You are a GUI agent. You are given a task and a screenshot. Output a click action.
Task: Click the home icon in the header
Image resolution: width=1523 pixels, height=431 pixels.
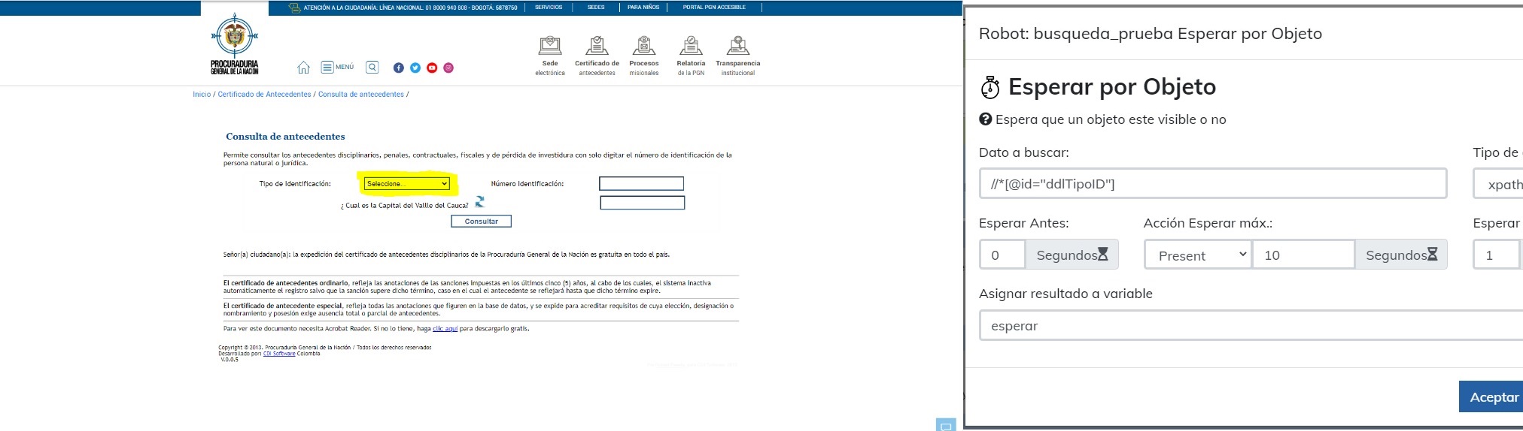[303, 68]
